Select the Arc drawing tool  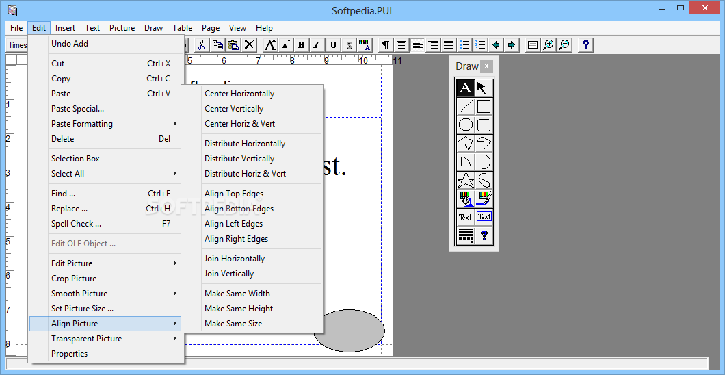(484, 161)
